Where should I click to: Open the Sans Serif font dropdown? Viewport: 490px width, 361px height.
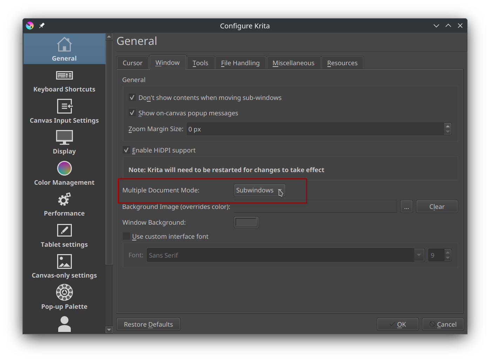click(286, 255)
